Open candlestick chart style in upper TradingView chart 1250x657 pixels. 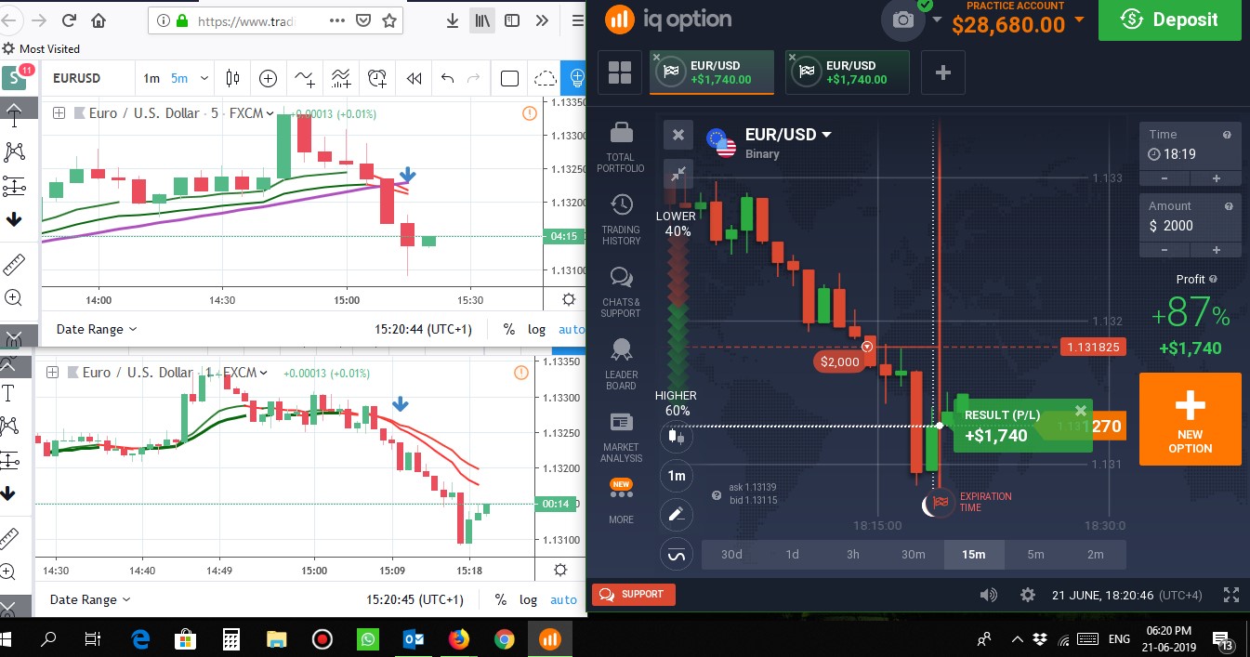pyautogui.click(x=232, y=79)
